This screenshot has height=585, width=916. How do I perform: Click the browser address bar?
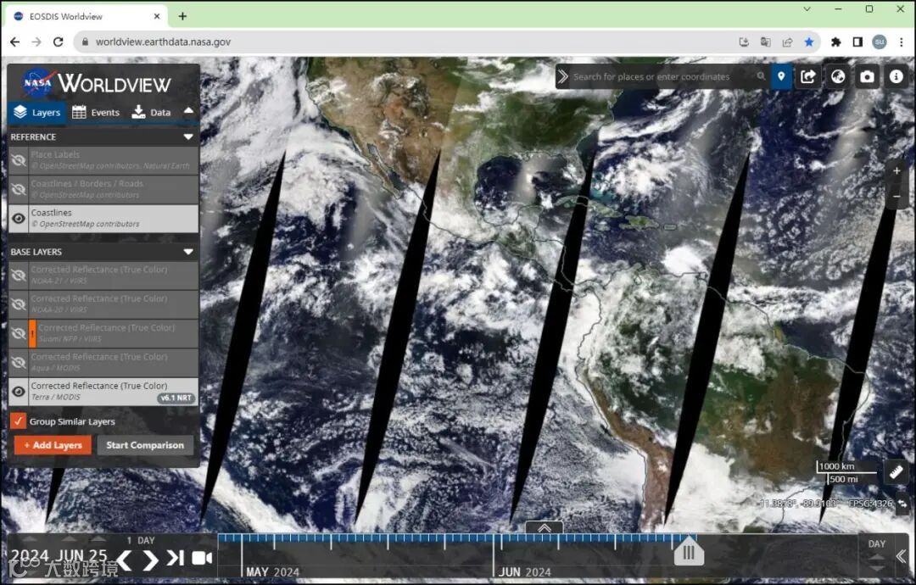pyautogui.click(x=409, y=42)
